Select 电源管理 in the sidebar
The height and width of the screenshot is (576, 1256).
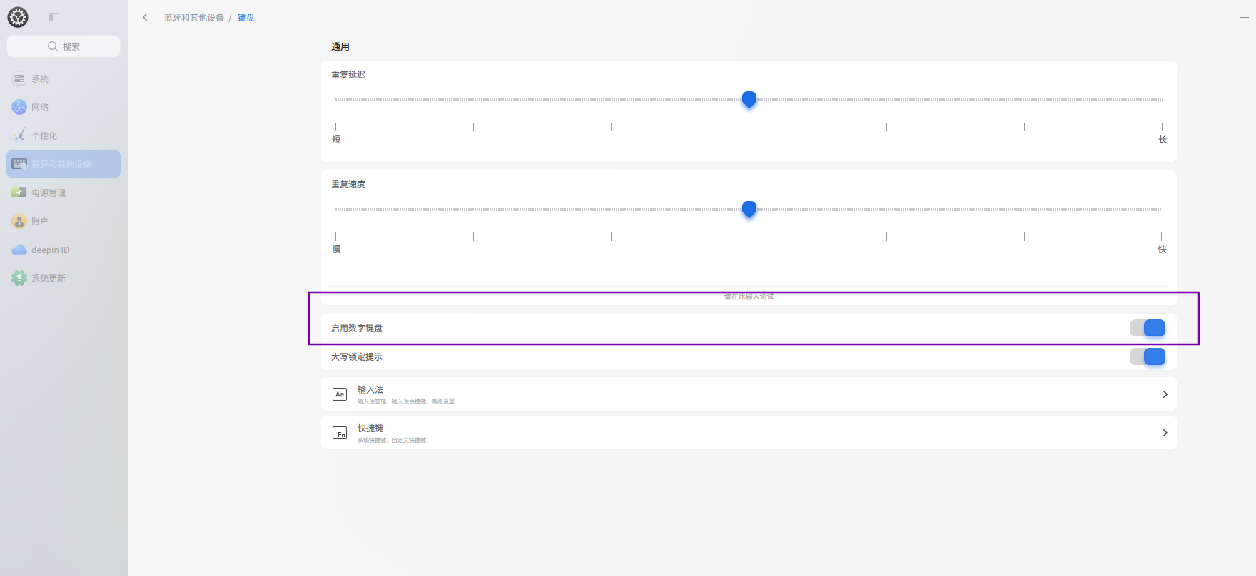tap(64, 192)
